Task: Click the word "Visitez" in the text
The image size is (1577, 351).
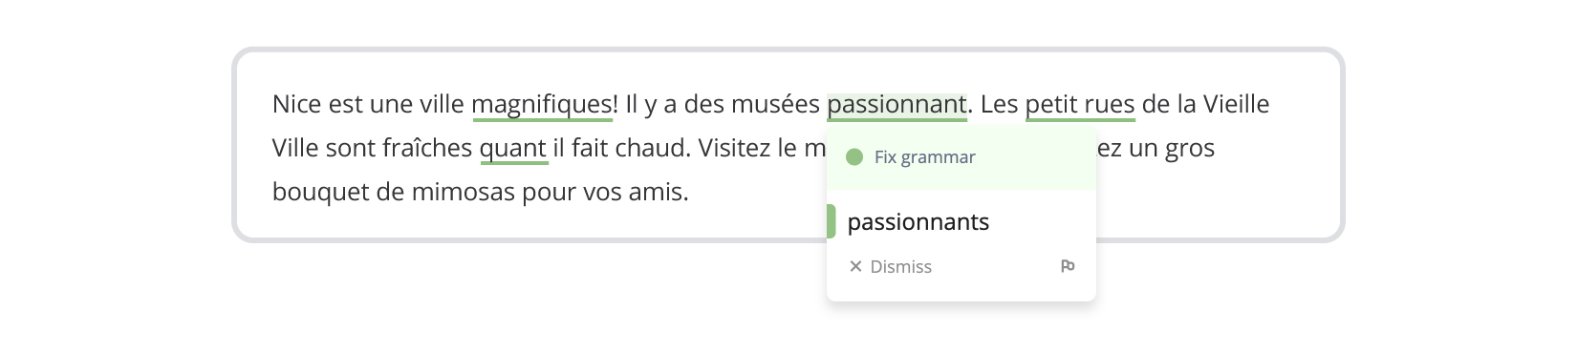Action: click(x=734, y=148)
